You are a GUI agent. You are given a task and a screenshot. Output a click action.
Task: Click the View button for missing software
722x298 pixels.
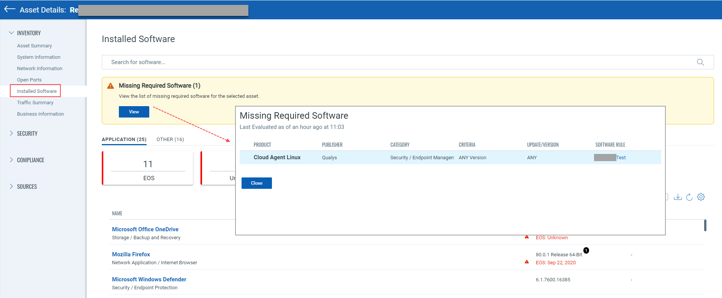tap(134, 112)
